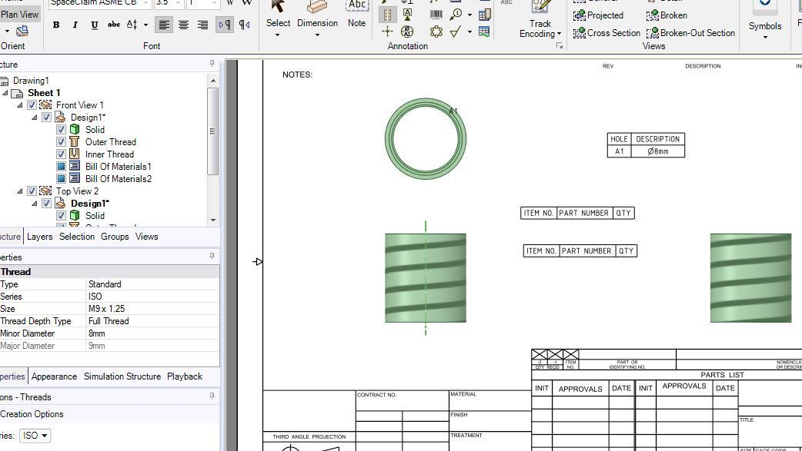Click the datum target A1 icon
Viewport: 802px width, 451px height.
(x=407, y=32)
